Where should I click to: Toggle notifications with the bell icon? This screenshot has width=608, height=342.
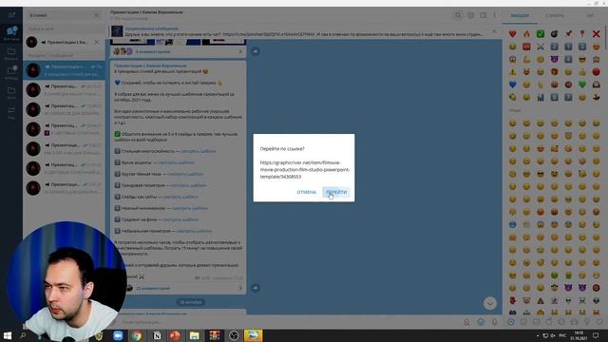coord(466,322)
